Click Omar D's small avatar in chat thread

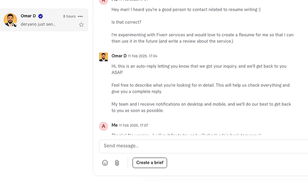(x=104, y=57)
